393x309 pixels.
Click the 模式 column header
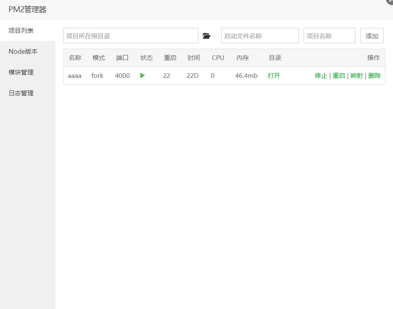99,58
